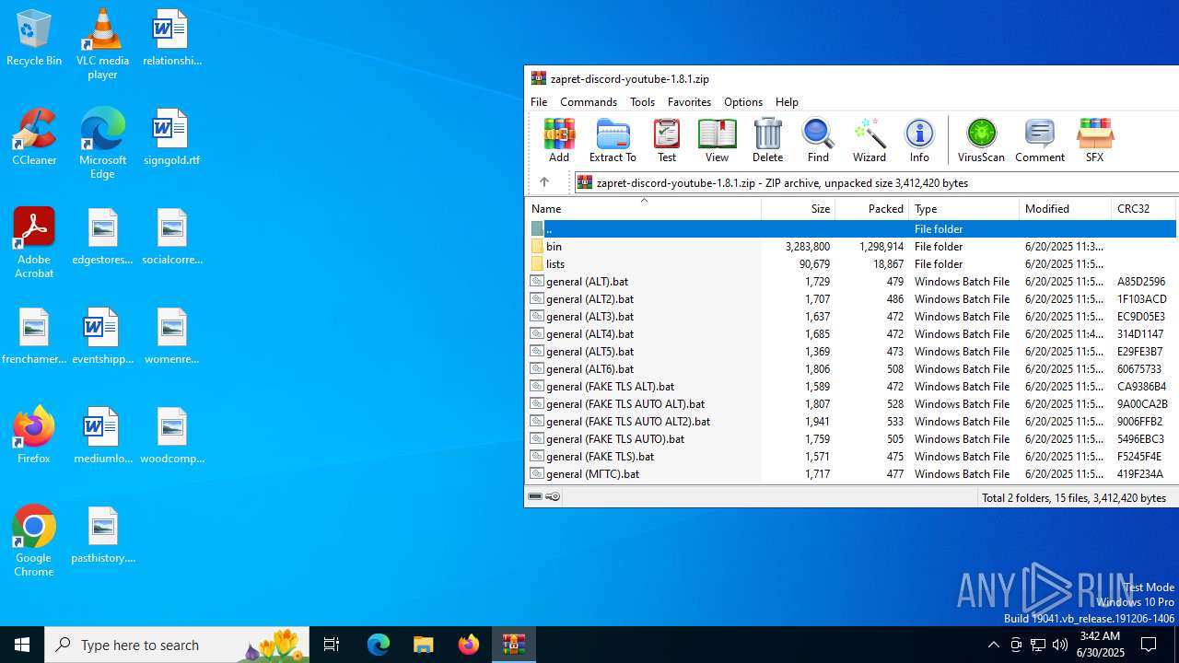Select general (FAKE TLS AUTO).bat file
Image resolution: width=1179 pixels, height=663 pixels.
pyautogui.click(x=851, y=439)
